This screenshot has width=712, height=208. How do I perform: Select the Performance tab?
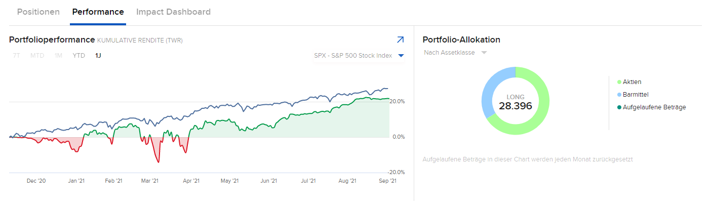click(x=98, y=12)
